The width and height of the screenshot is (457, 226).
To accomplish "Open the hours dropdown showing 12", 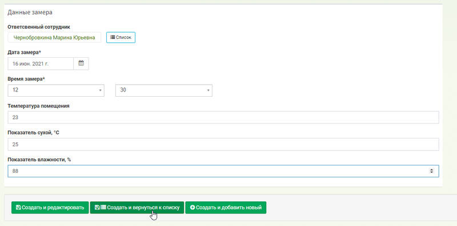I will (56, 90).
